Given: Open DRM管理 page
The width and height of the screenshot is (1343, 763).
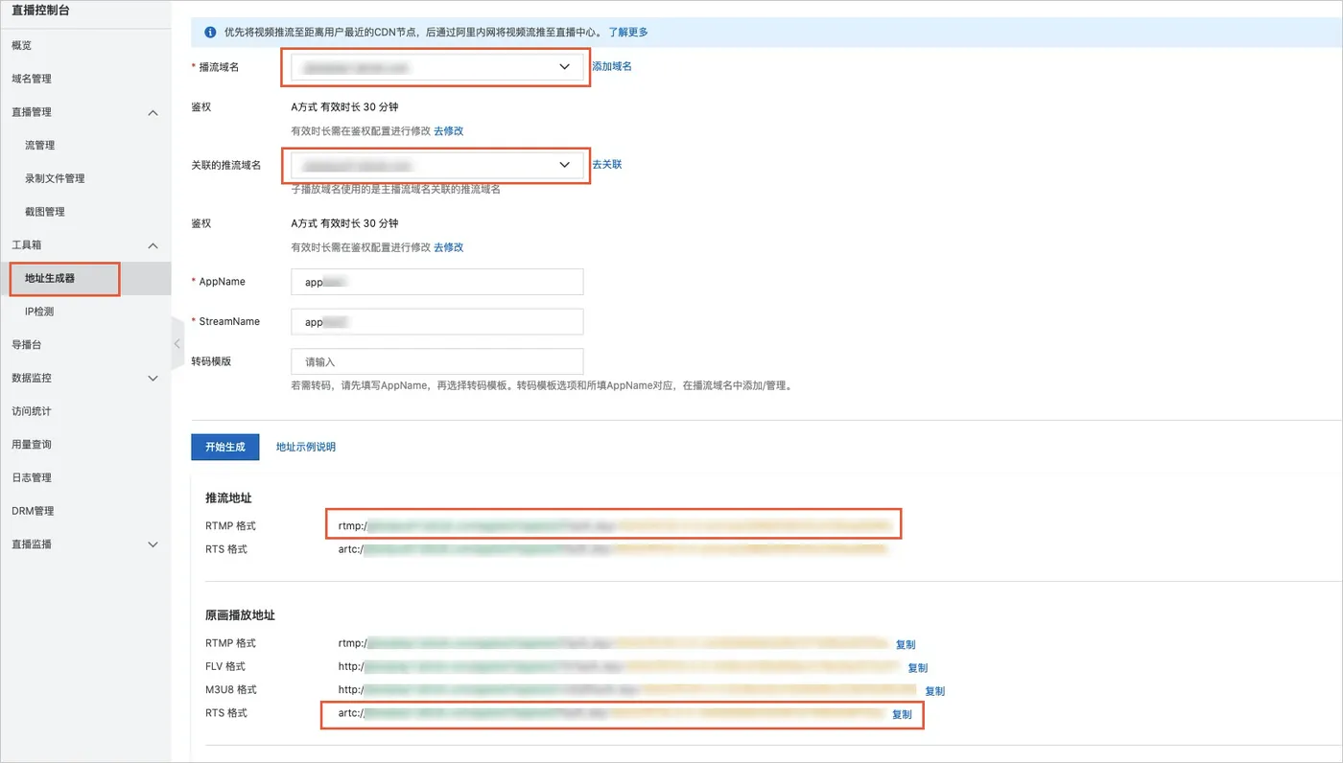Looking at the screenshot, I should pyautogui.click(x=33, y=511).
